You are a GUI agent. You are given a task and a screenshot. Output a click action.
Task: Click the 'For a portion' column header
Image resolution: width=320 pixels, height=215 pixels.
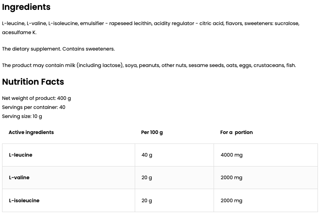[237, 132]
